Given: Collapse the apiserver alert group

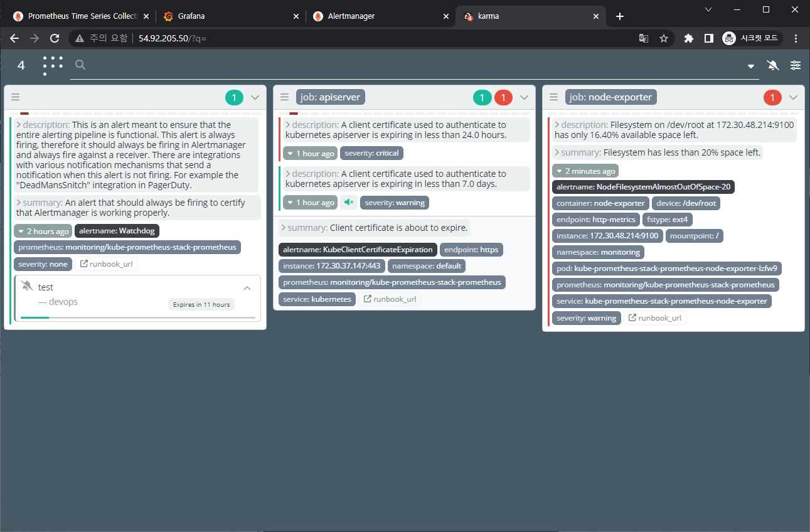Looking at the screenshot, I should click(x=525, y=97).
